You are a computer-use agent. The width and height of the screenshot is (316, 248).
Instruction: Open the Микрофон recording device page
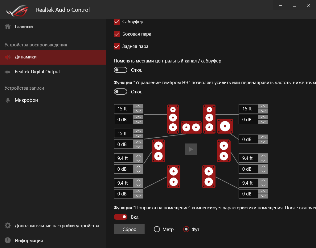[26, 100]
